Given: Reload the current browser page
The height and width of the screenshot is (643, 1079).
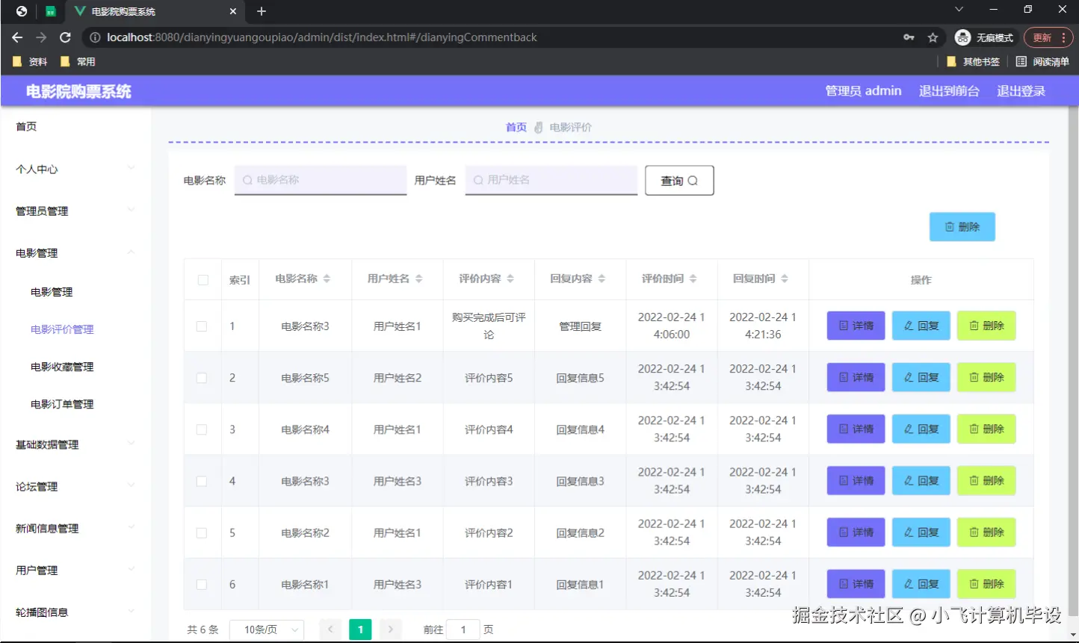Looking at the screenshot, I should pyautogui.click(x=65, y=37).
